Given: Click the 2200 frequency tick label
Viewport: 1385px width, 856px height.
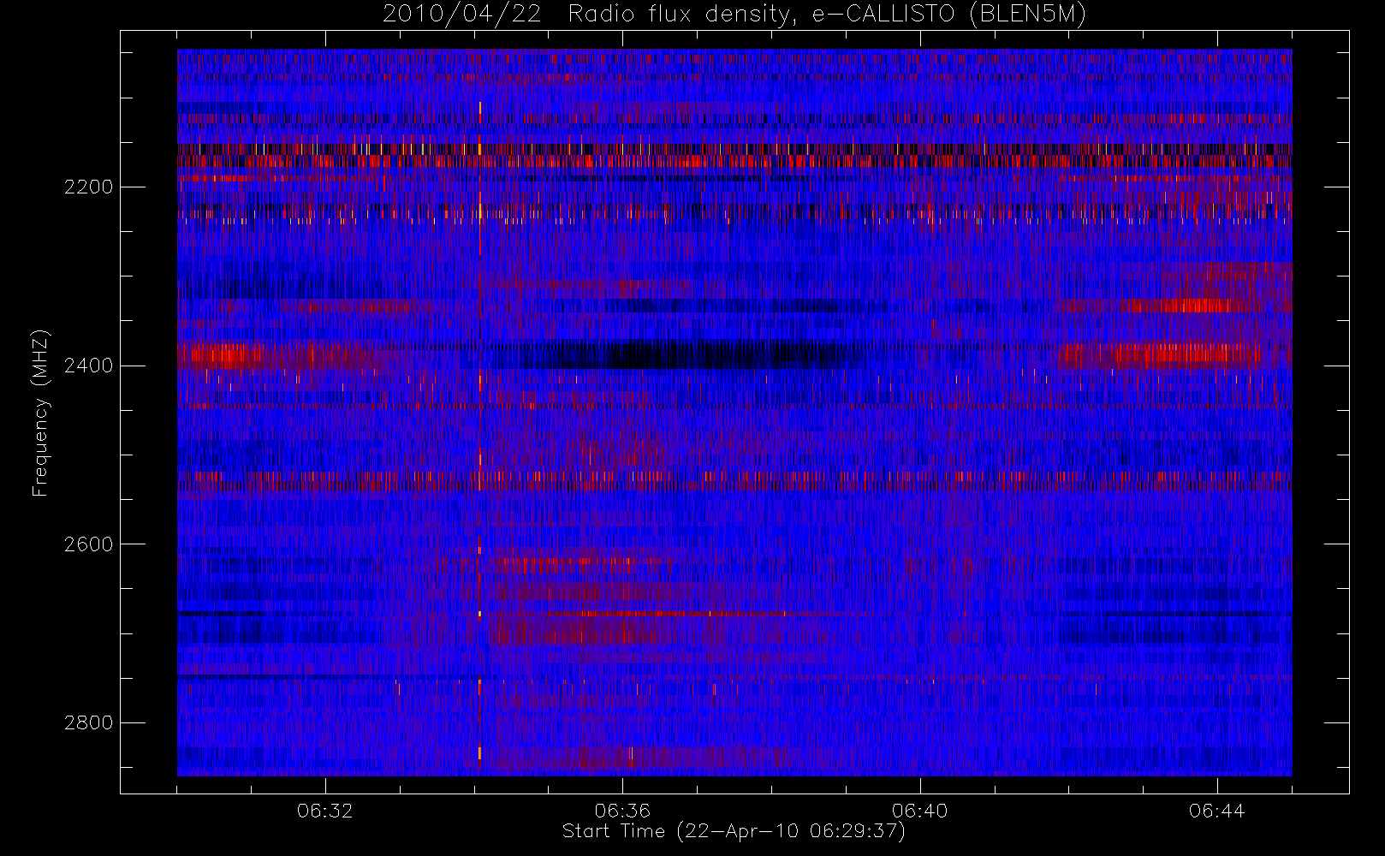Looking at the screenshot, I should [x=88, y=187].
